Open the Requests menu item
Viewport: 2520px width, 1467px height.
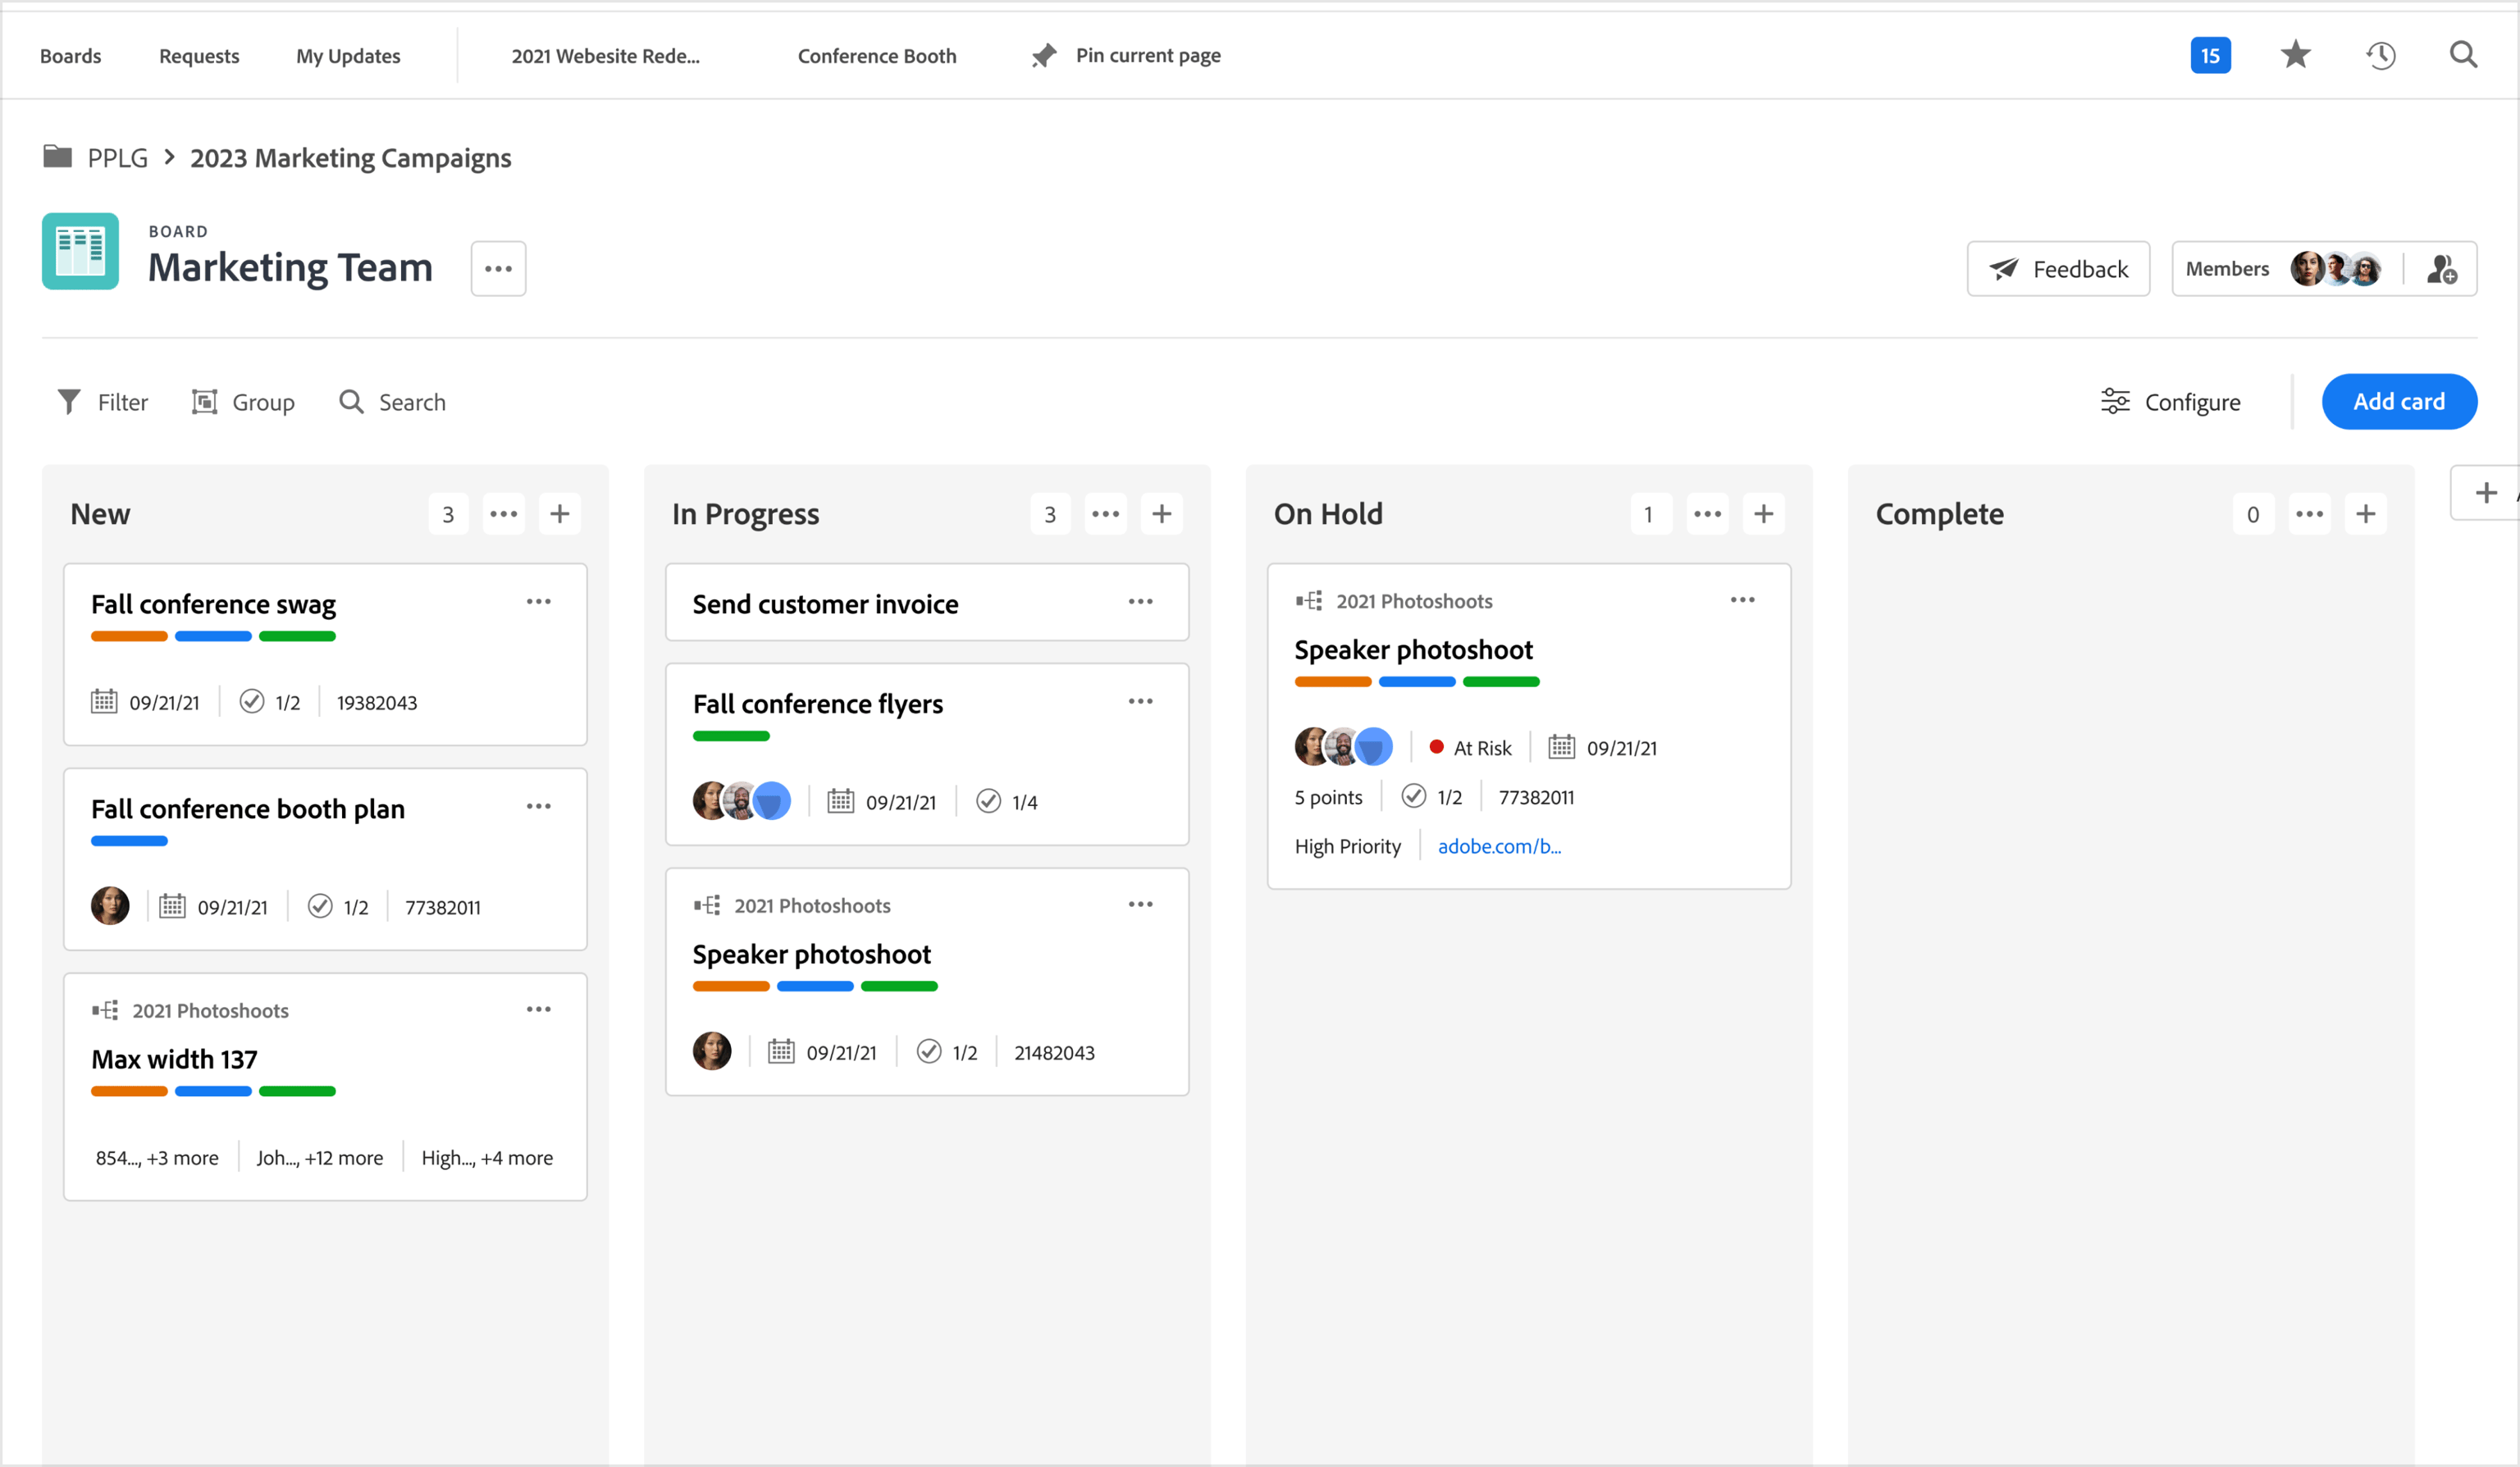(x=199, y=56)
